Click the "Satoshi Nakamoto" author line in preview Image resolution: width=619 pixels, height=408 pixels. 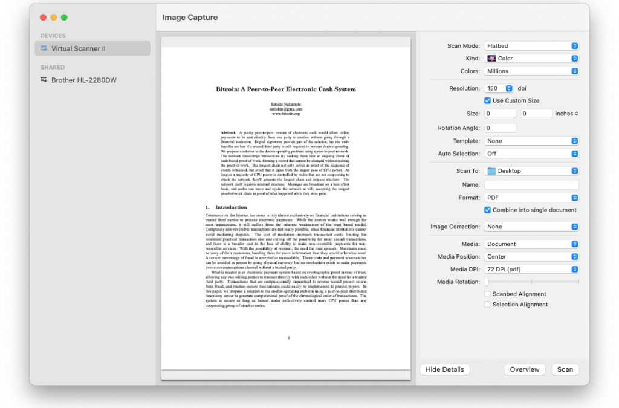point(286,105)
